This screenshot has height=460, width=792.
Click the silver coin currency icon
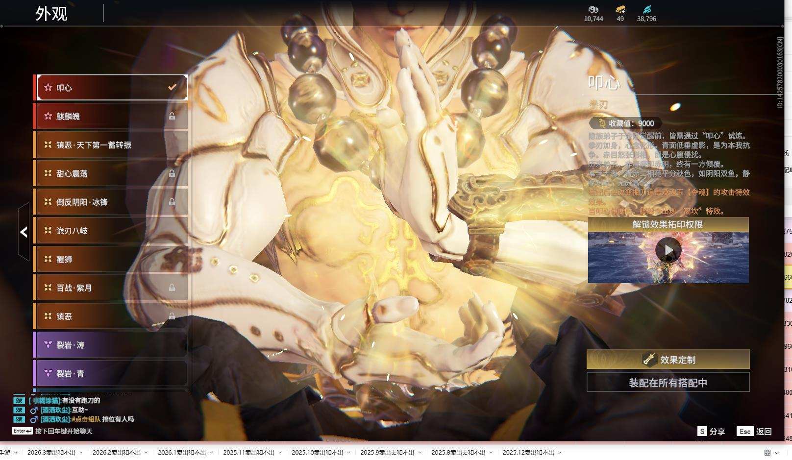tap(594, 9)
